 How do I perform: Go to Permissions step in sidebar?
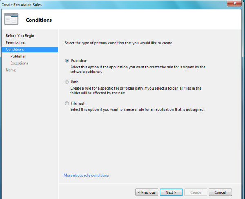pyautogui.click(x=16, y=42)
